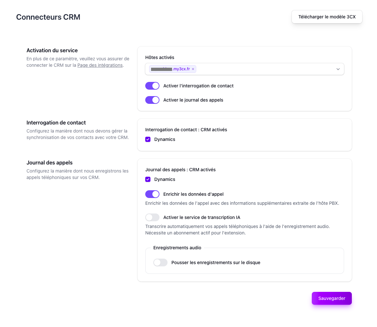Image resolution: width=377 pixels, height=327 pixels.
Task: Click the "Activation du service" heading
Action: [52, 50]
